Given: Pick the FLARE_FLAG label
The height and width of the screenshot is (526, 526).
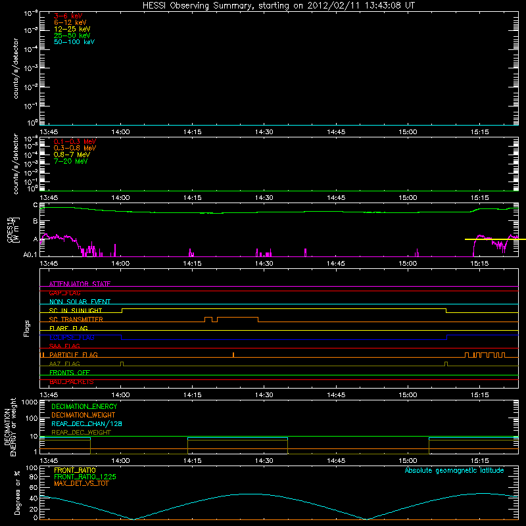Looking at the screenshot, I should pyautogui.click(x=68, y=328).
